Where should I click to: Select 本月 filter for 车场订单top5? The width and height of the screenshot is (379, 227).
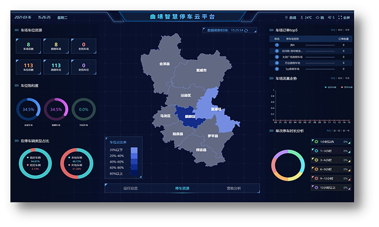click(x=340, y=30)
